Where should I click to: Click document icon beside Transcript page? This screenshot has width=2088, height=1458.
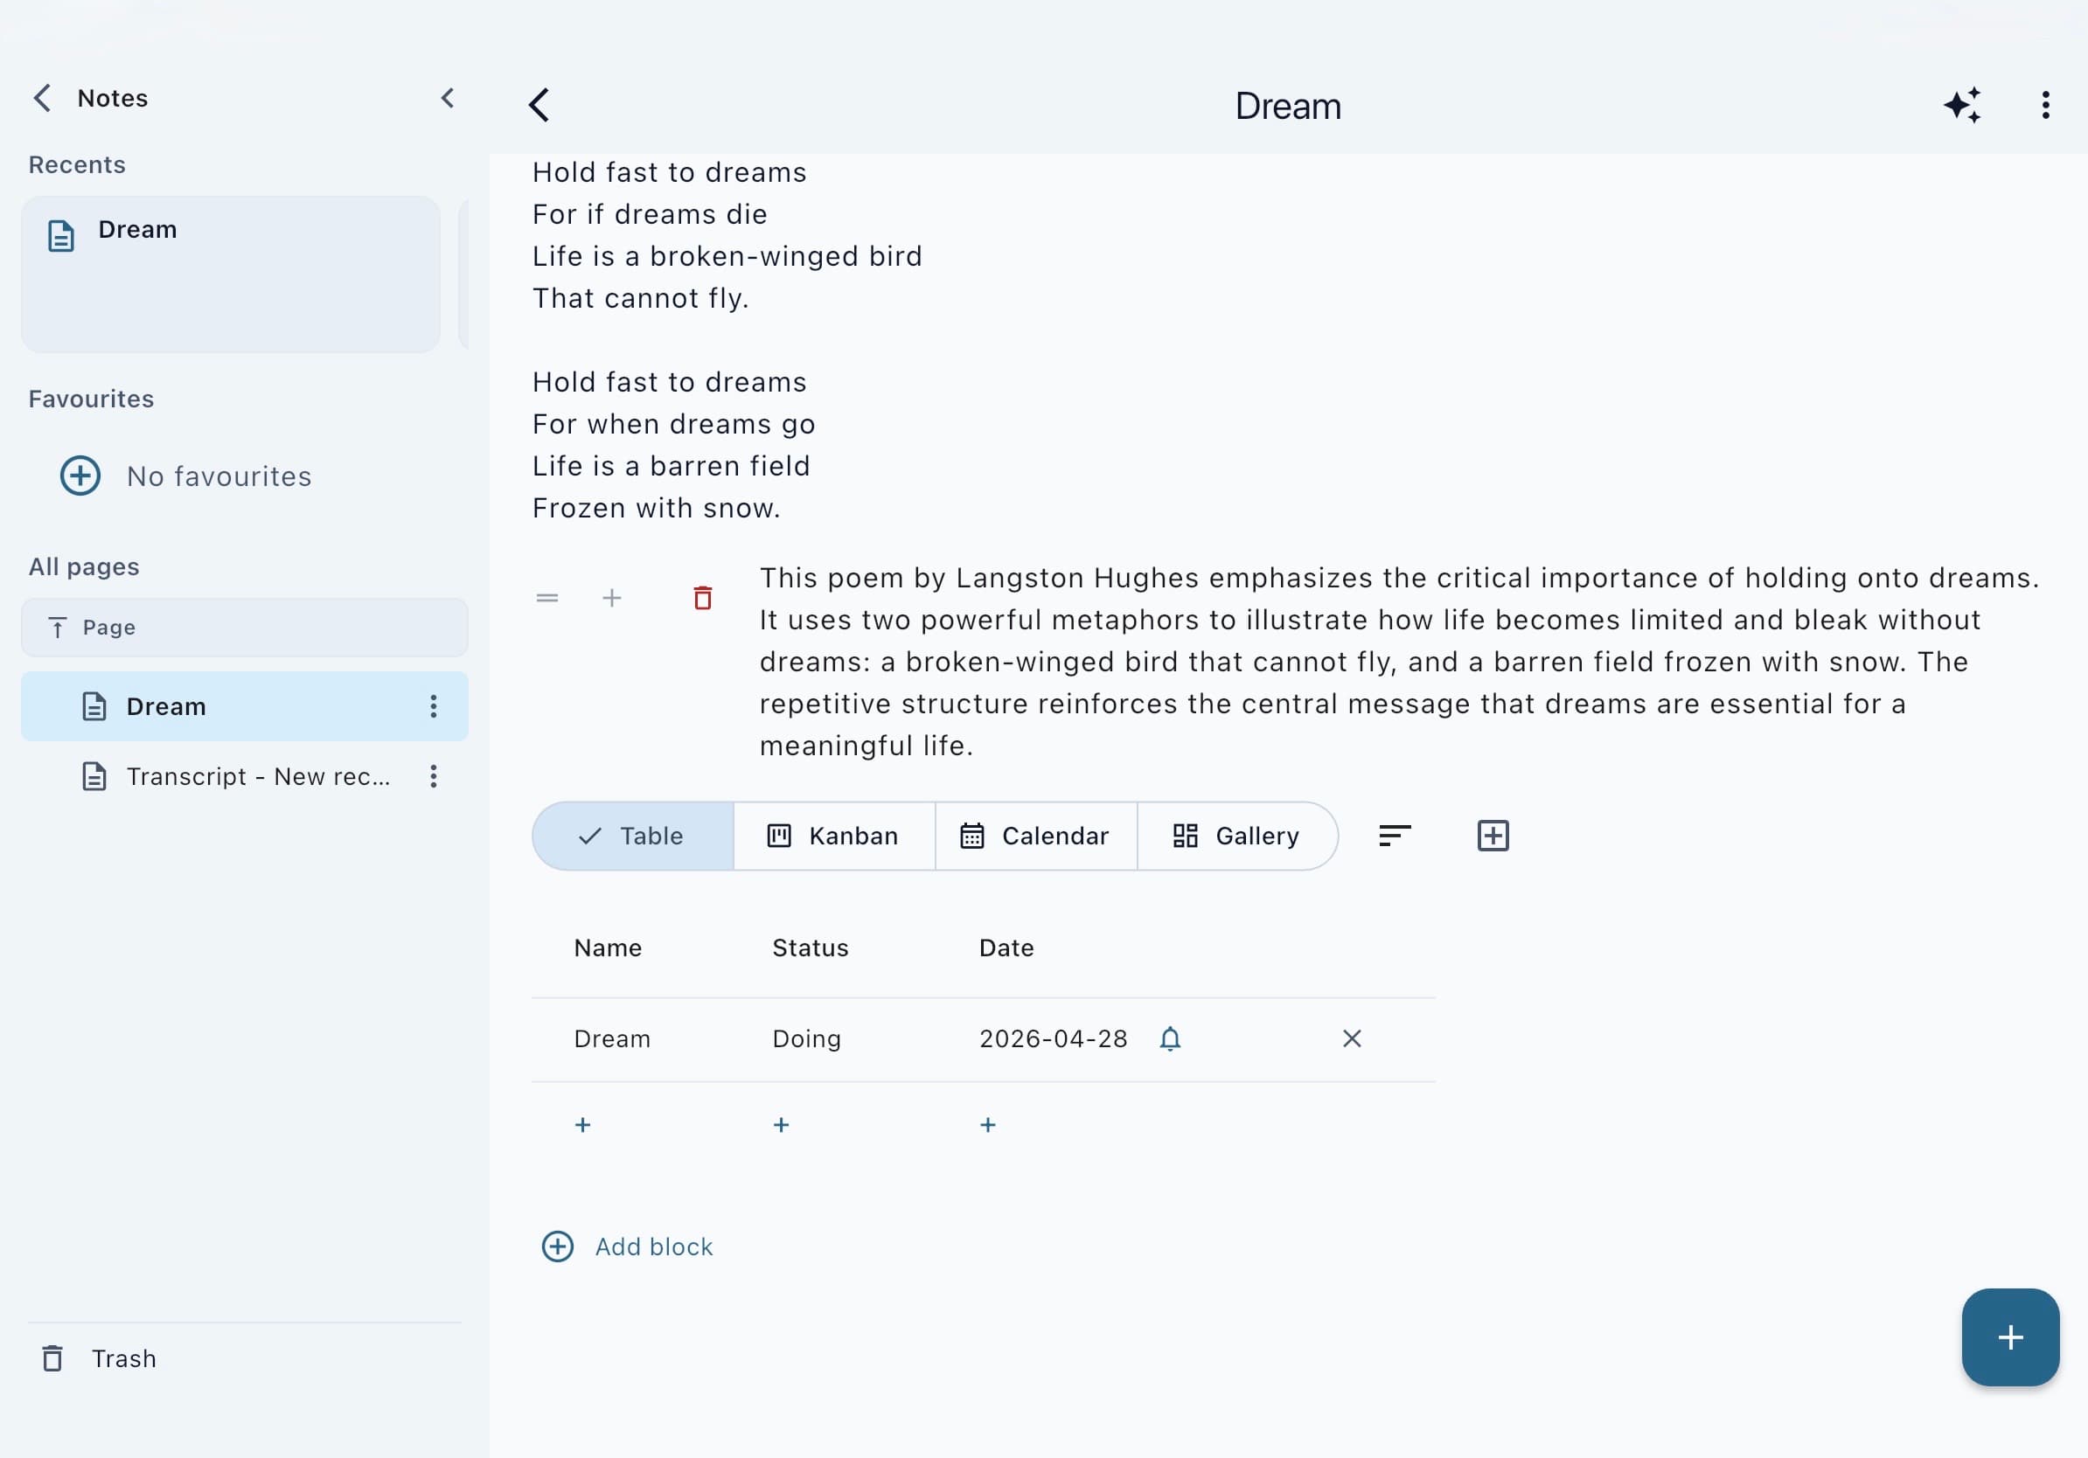[94, 776]
